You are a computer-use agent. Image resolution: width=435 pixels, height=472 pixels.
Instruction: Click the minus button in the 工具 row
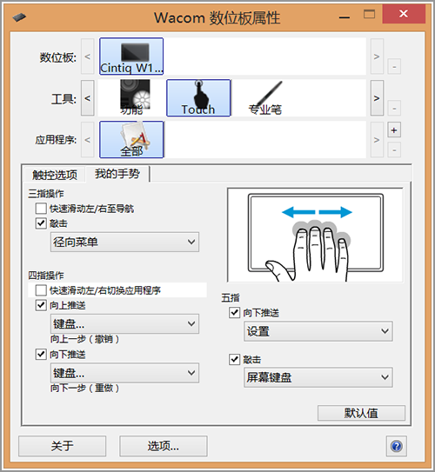click(394, 108)
